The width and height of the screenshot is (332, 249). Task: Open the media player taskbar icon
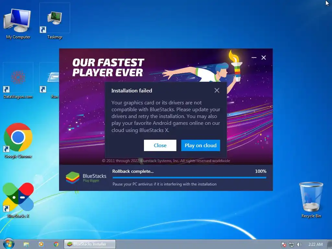[x=41, y=244]
